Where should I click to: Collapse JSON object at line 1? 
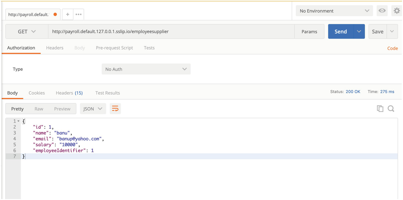coord(18,121)
